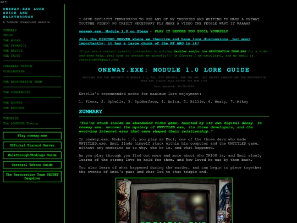Click 'Estella's recommended order' sentence
Viewport: 297px width, 223px height.
(x=140, y=94)
